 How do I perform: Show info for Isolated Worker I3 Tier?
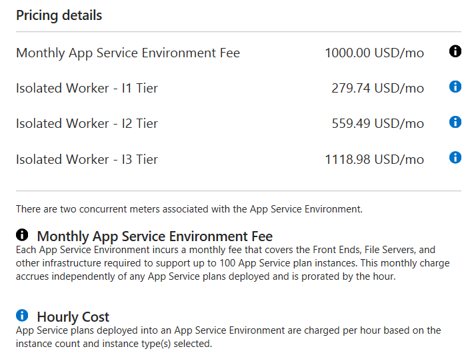[455, 158]
